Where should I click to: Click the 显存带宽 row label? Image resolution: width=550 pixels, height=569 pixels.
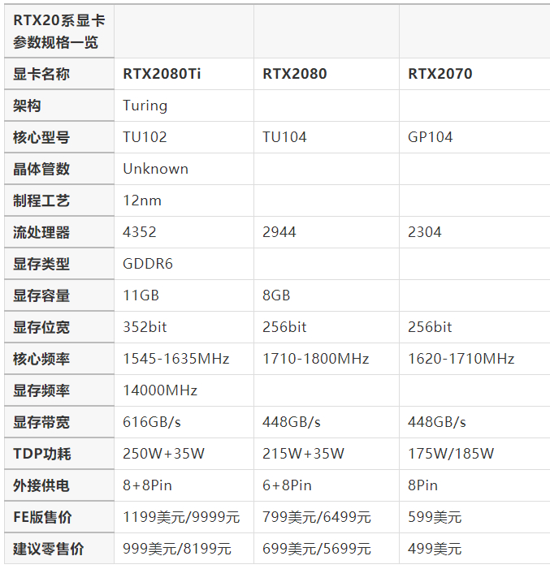(x=41, y=422)
